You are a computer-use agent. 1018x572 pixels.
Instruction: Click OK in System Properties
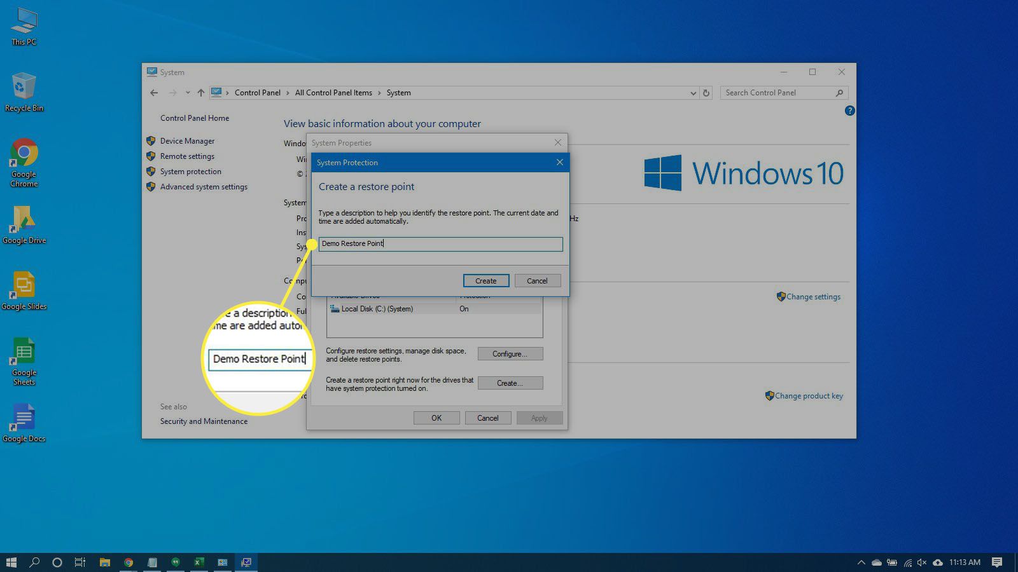click(436, 418)
